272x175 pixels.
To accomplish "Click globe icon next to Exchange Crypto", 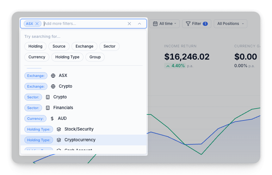I will (53, 86).
